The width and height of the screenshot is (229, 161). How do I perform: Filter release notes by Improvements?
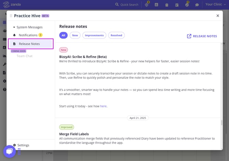(x=94, y=35)
